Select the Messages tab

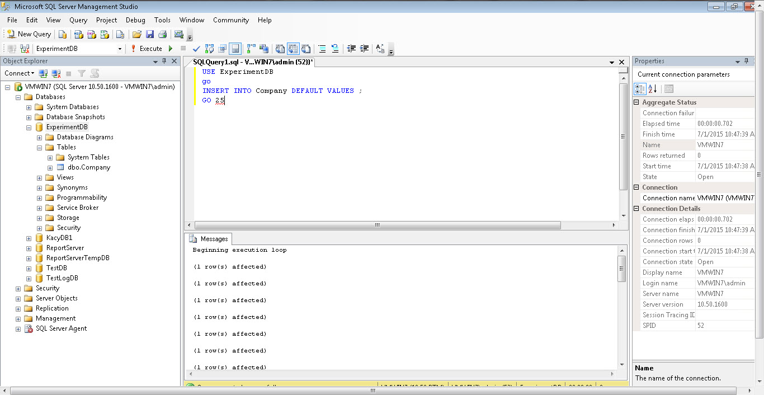point(209,239)
